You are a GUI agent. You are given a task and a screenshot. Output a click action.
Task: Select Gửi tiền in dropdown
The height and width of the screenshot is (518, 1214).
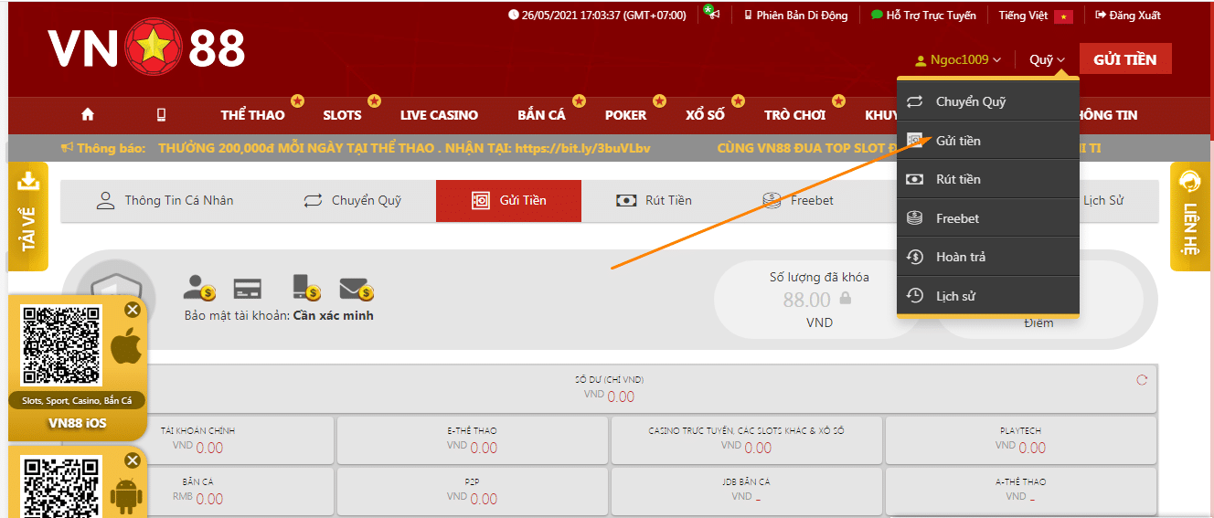(x=988, y=141)
